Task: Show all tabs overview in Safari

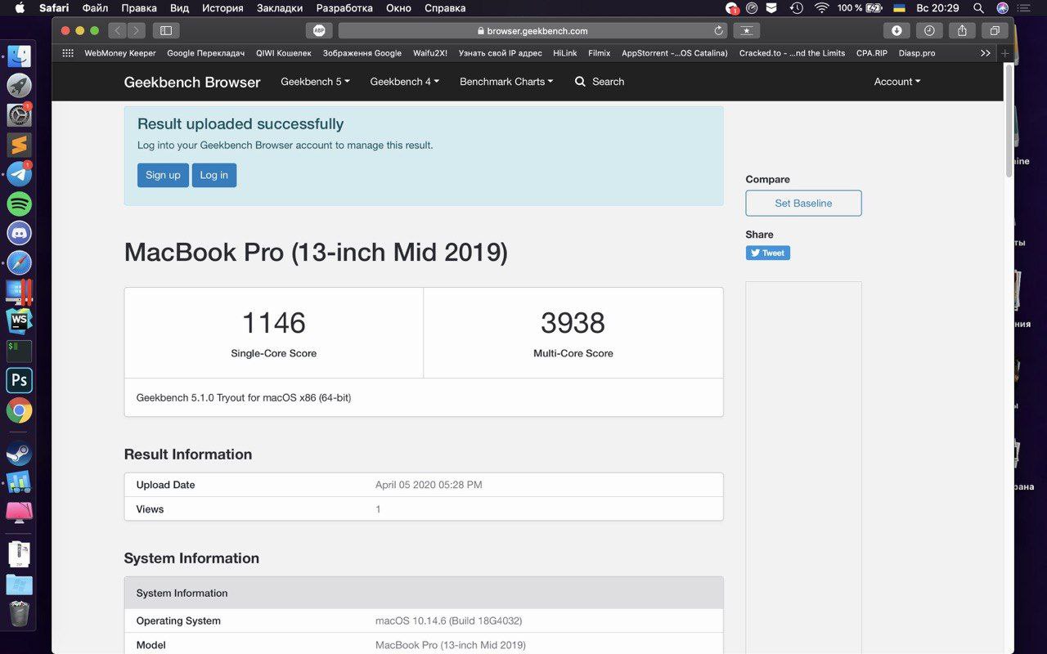Action: point(995,30)
